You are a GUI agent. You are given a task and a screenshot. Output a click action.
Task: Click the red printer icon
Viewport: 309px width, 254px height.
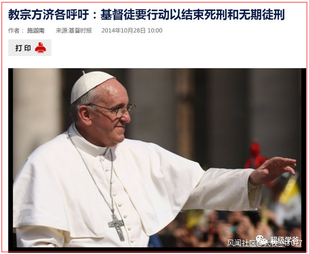tap(40, 48)
